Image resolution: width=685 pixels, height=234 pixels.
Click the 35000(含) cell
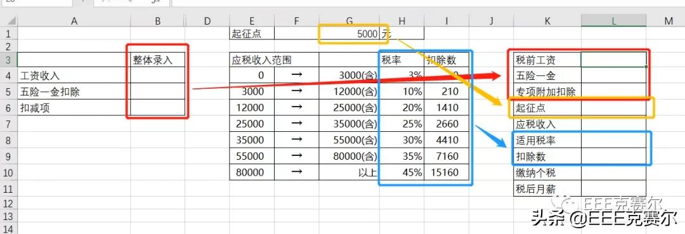[349, 124]
